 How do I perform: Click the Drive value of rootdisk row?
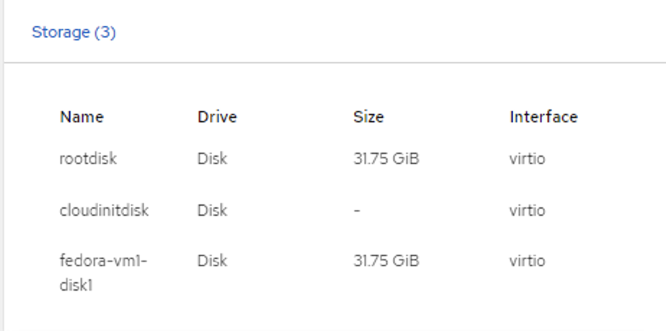pos(212,159)
